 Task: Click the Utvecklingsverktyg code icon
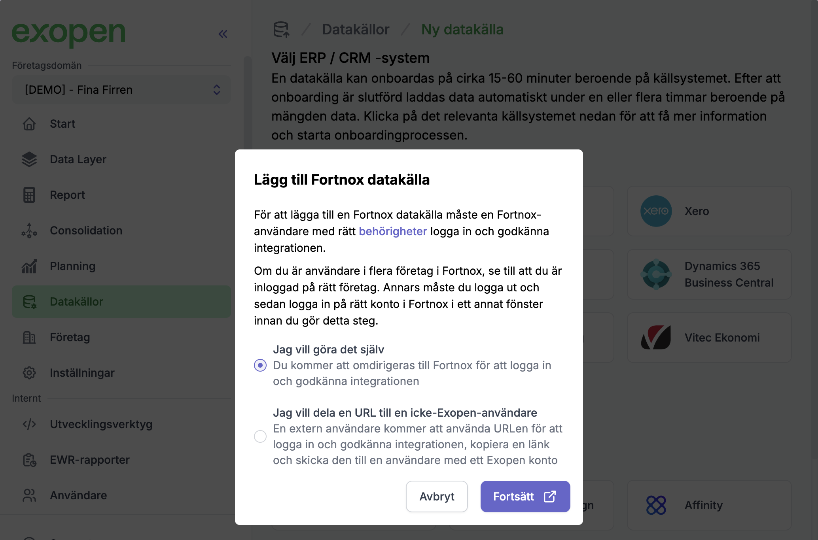click(29, 424)
